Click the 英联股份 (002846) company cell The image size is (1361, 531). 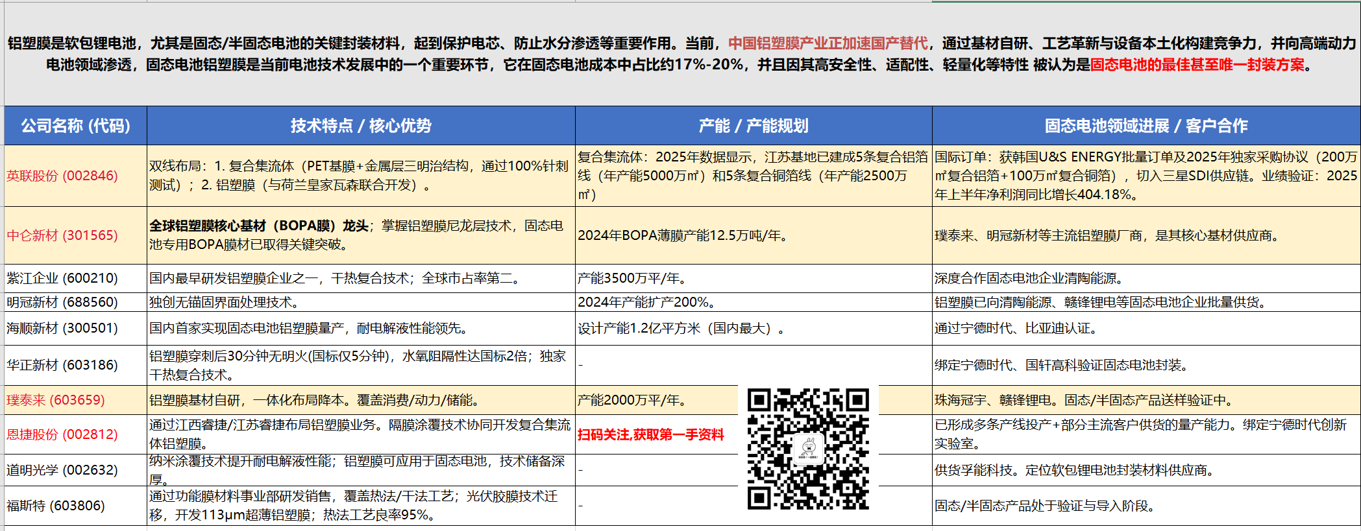tap(62, 176)
